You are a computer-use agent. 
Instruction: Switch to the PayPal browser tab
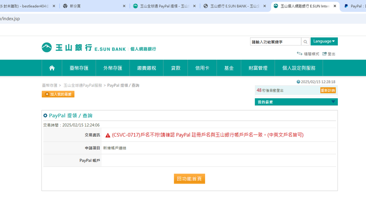pos(354,6)
